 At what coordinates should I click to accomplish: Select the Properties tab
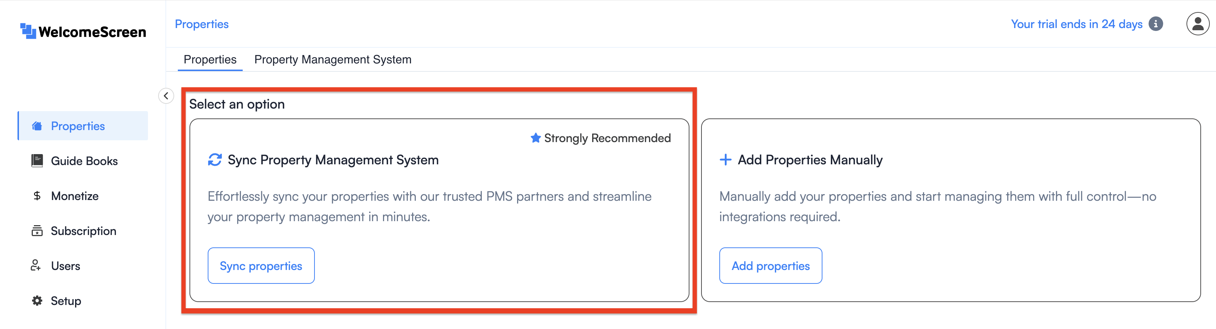point(210,59)
